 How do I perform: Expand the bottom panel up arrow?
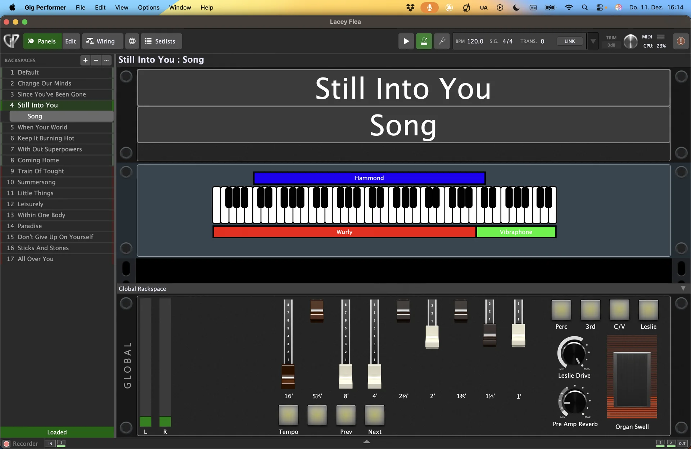click(x=367, y=442)
